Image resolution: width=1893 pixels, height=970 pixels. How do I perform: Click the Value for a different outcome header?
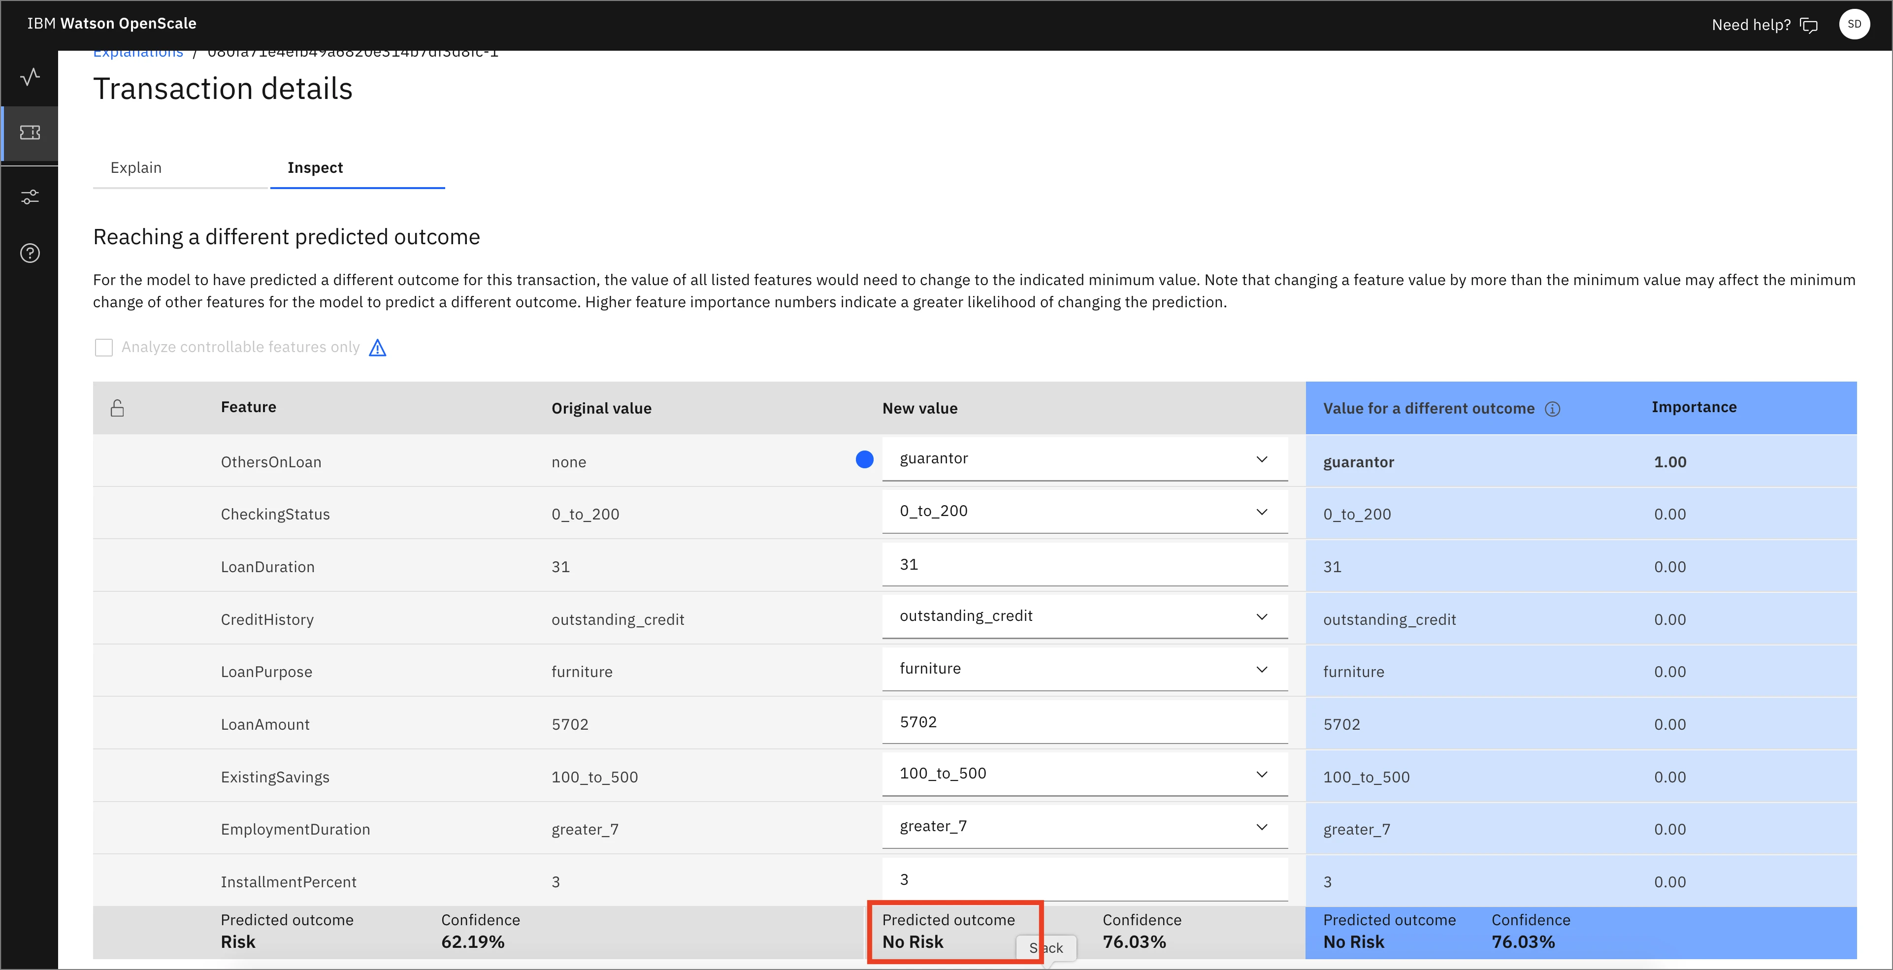click(x=1429, y=409)
